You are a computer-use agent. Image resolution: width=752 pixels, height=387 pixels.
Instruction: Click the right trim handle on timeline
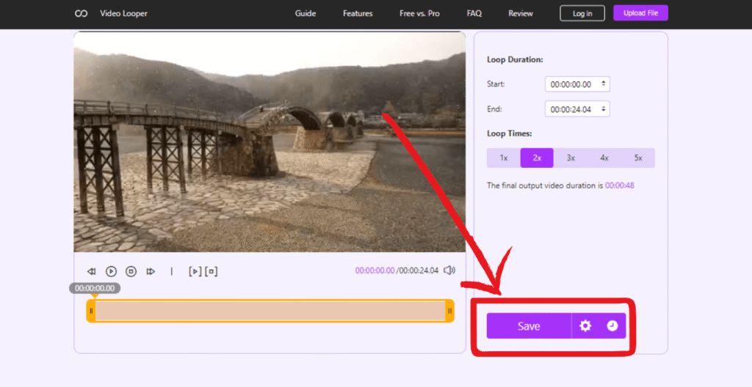point(449,311)
